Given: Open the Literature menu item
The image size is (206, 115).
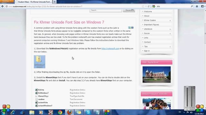Looking at the screenshot, I should [148, 29].
